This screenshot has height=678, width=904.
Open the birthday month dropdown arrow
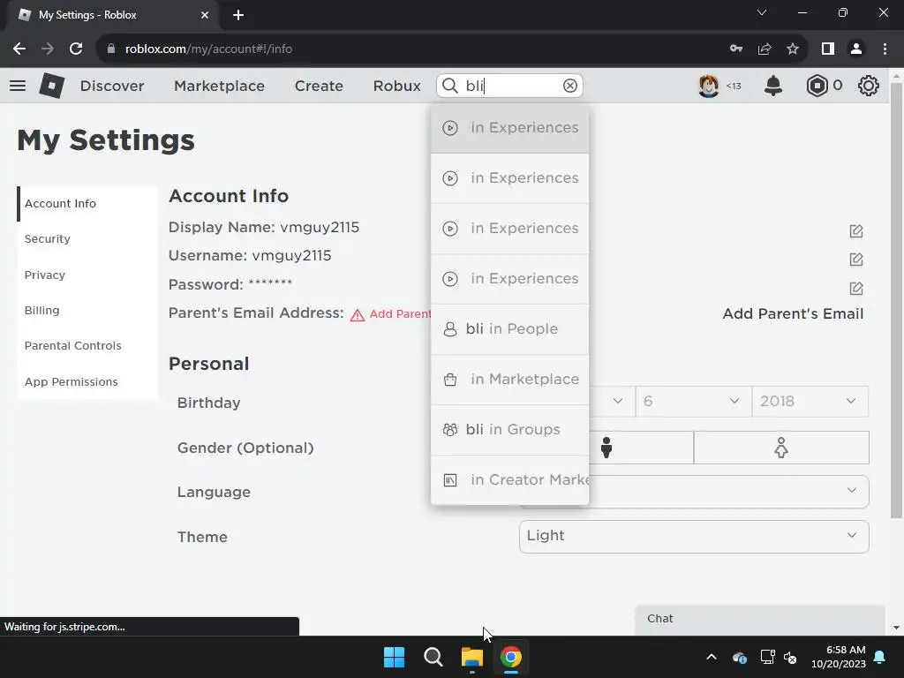click(x=617, y=402)
